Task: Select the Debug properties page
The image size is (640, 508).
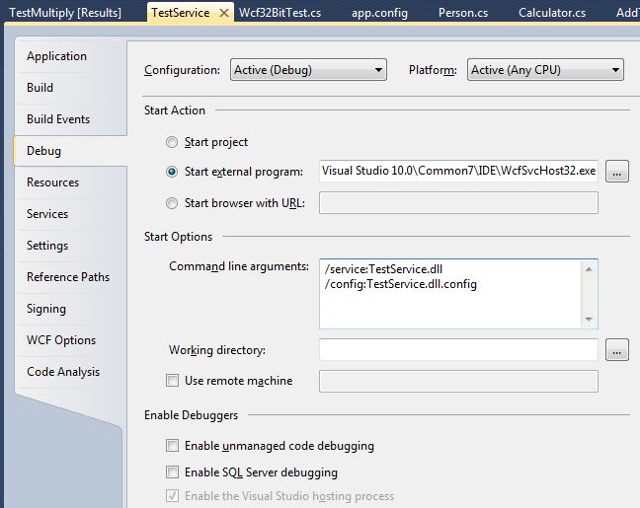Action: (44, 151)
